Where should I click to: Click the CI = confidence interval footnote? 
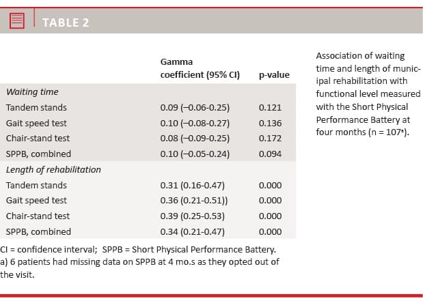(x=139, y=249)
